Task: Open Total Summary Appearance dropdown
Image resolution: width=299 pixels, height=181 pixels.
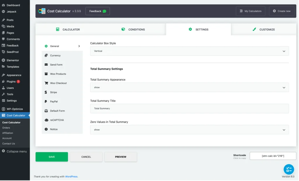Action: coord(189,88)
